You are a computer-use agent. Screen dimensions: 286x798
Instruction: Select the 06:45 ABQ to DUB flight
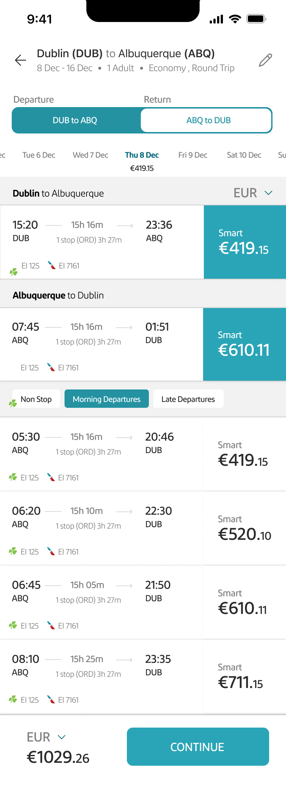[143, 602]
